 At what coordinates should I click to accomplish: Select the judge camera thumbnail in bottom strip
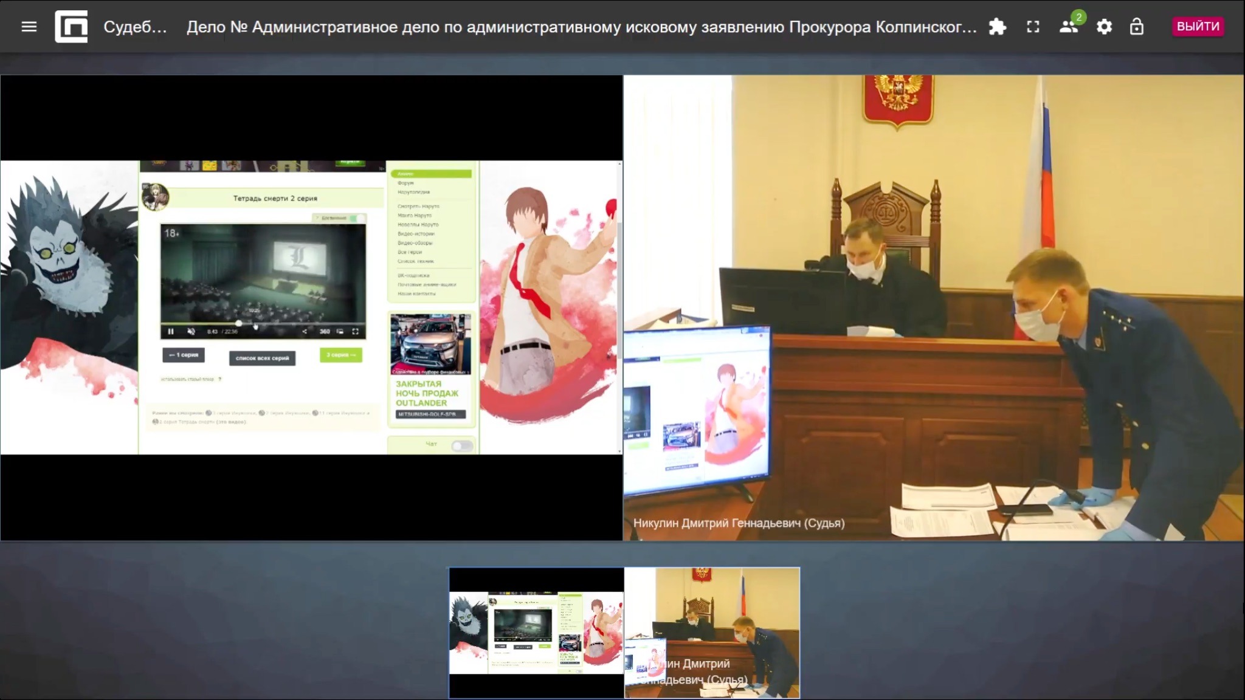pos(712,633)
